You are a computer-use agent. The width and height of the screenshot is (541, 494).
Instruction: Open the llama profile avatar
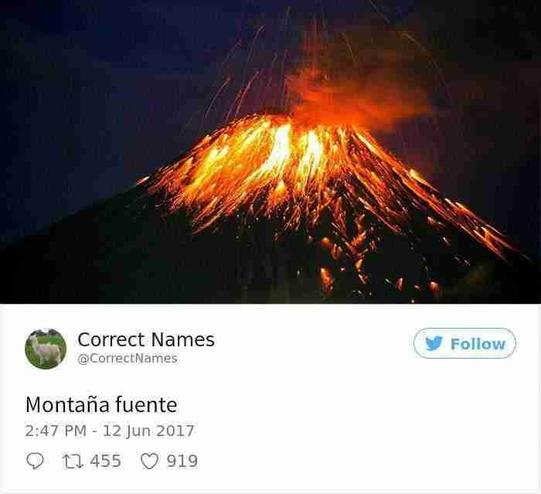pos(46,349)
